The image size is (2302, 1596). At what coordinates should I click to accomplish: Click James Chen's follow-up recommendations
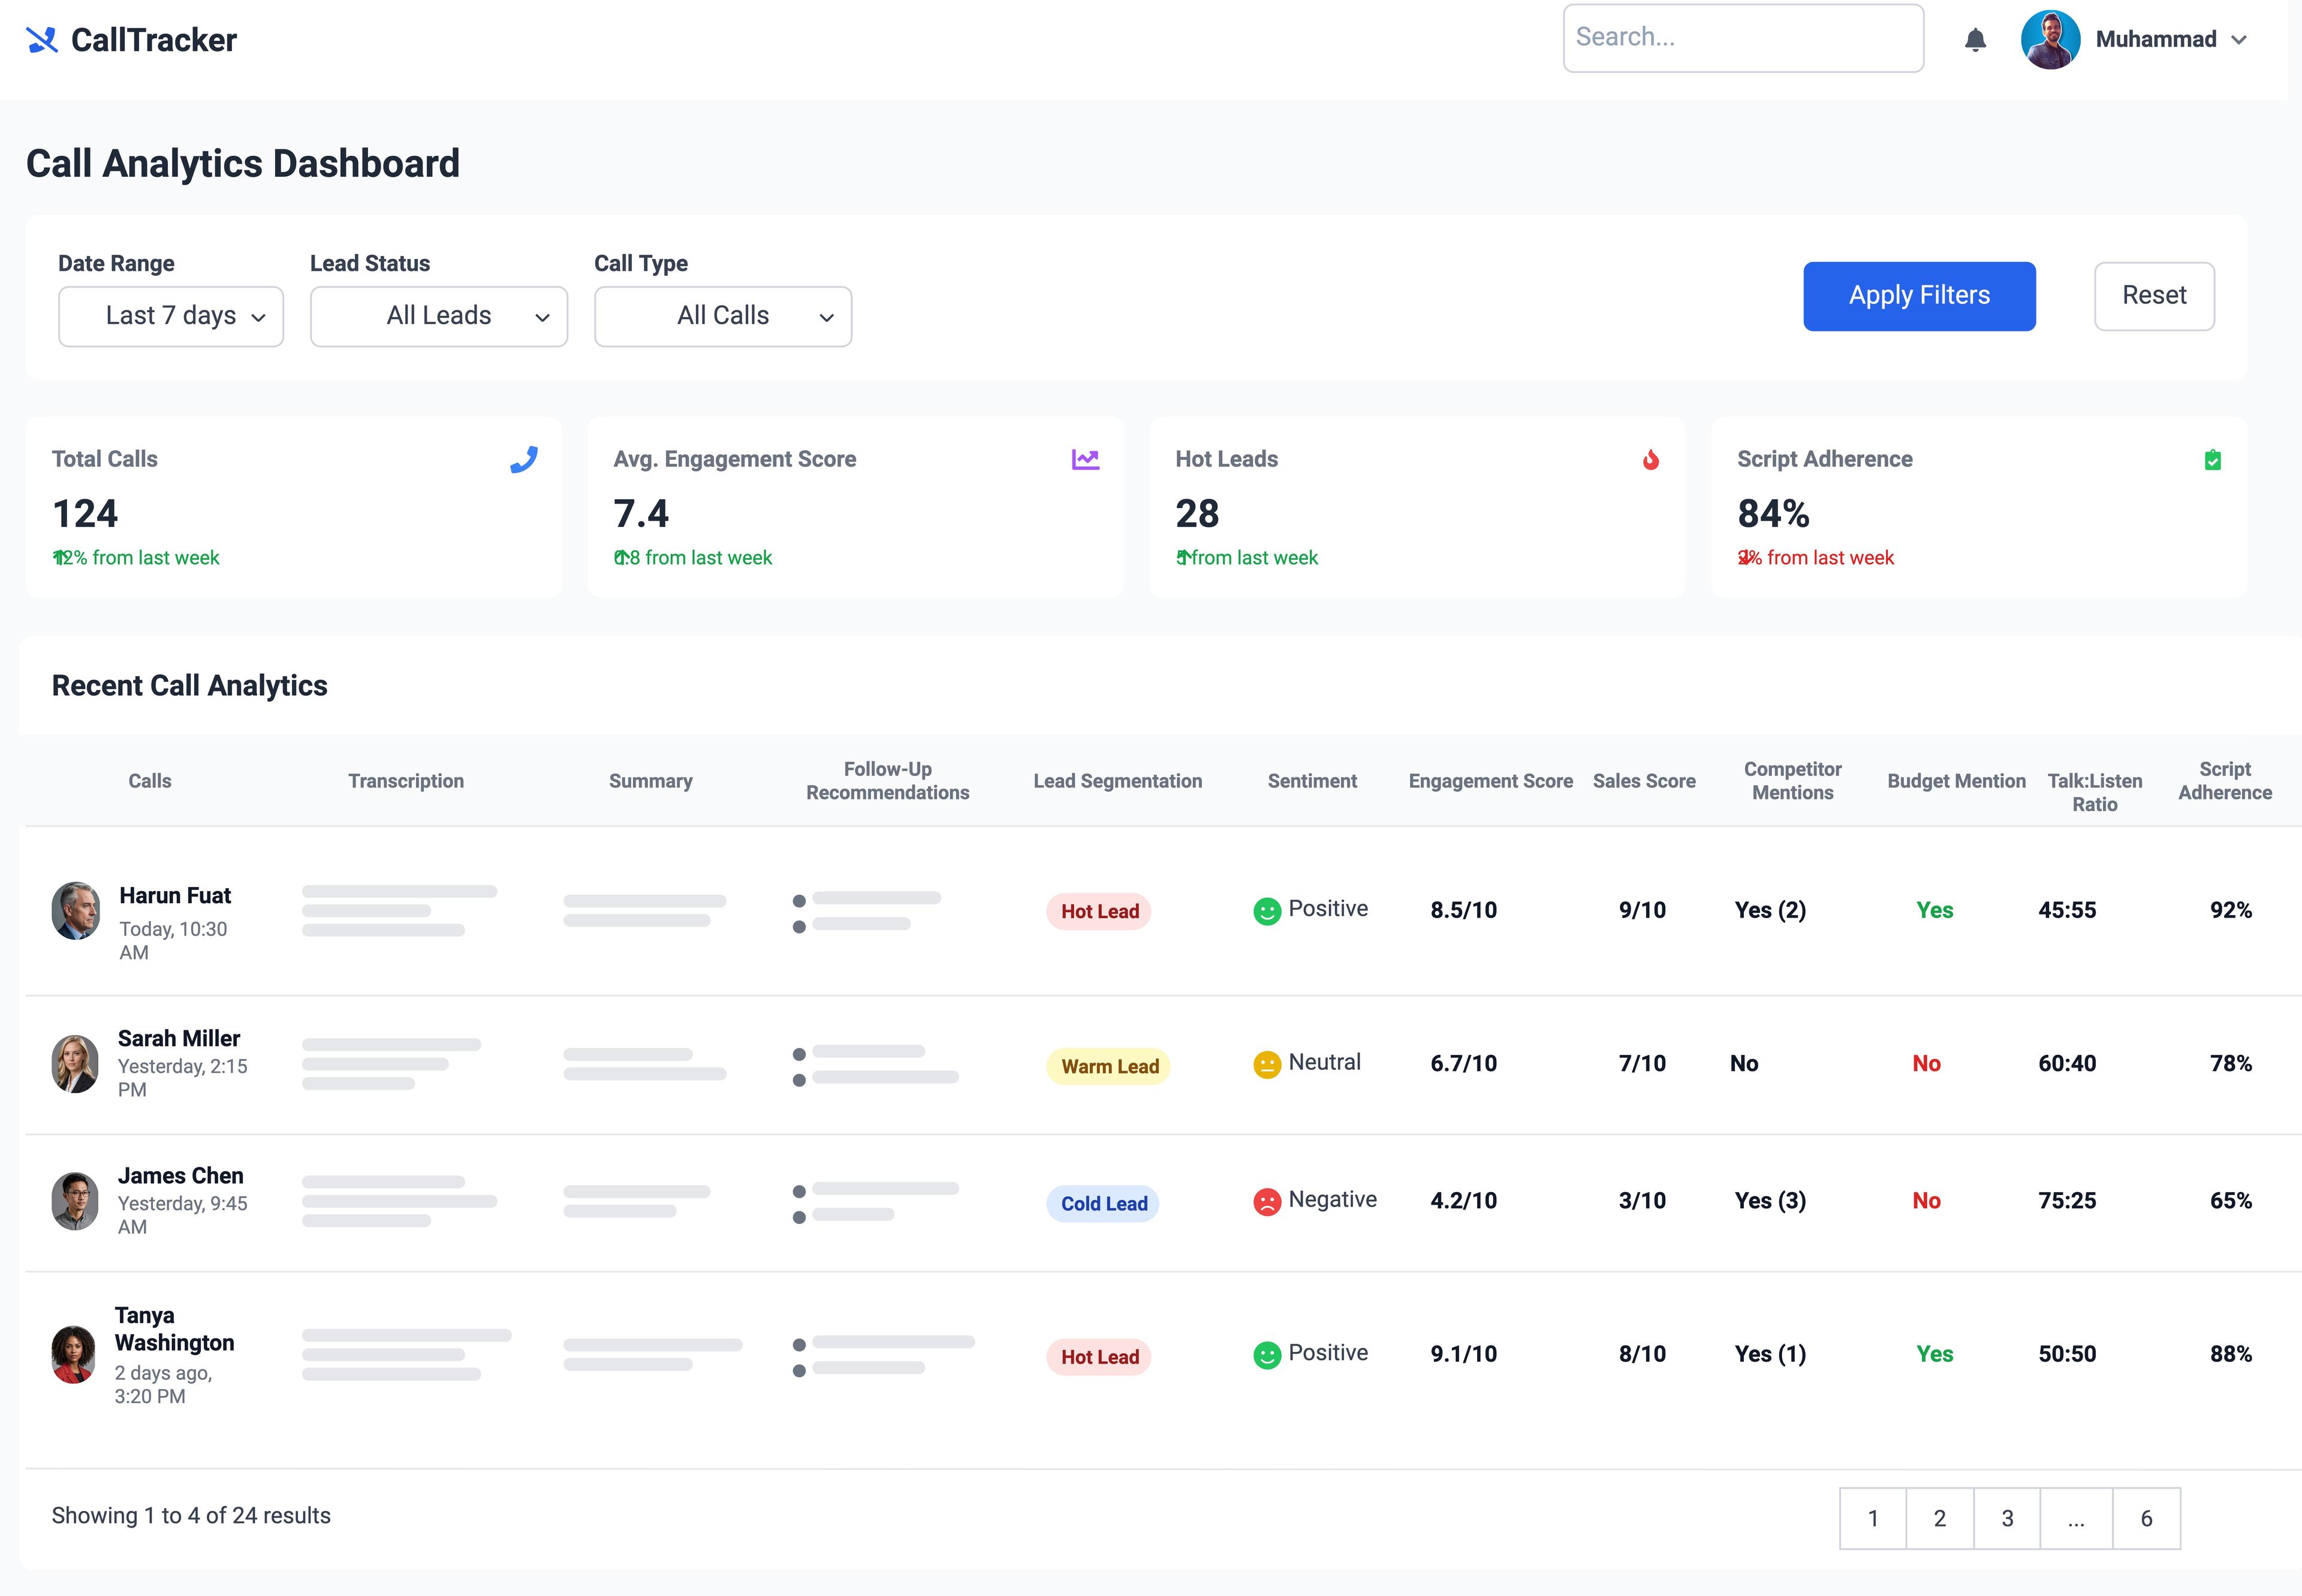click(x=875, y=1202)
